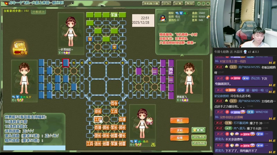The image size is (277, 155).
Task: Click the left player's boy avatar
Action: click(x=24, y=78)
